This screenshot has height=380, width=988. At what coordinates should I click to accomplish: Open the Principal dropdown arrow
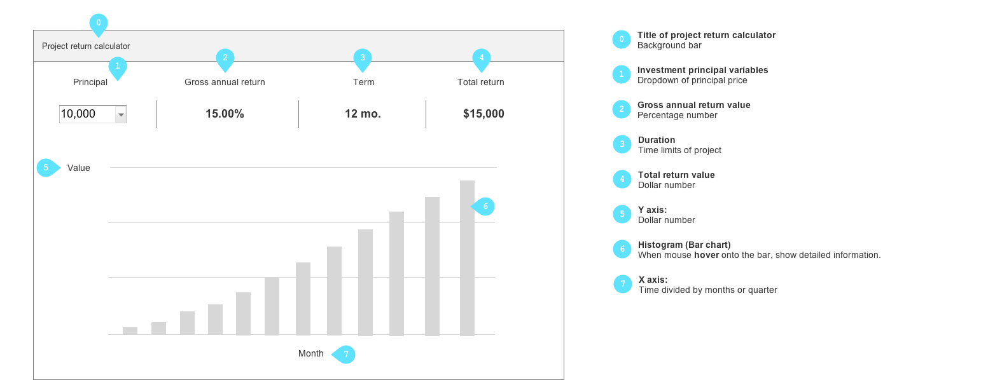pos(121,114)
